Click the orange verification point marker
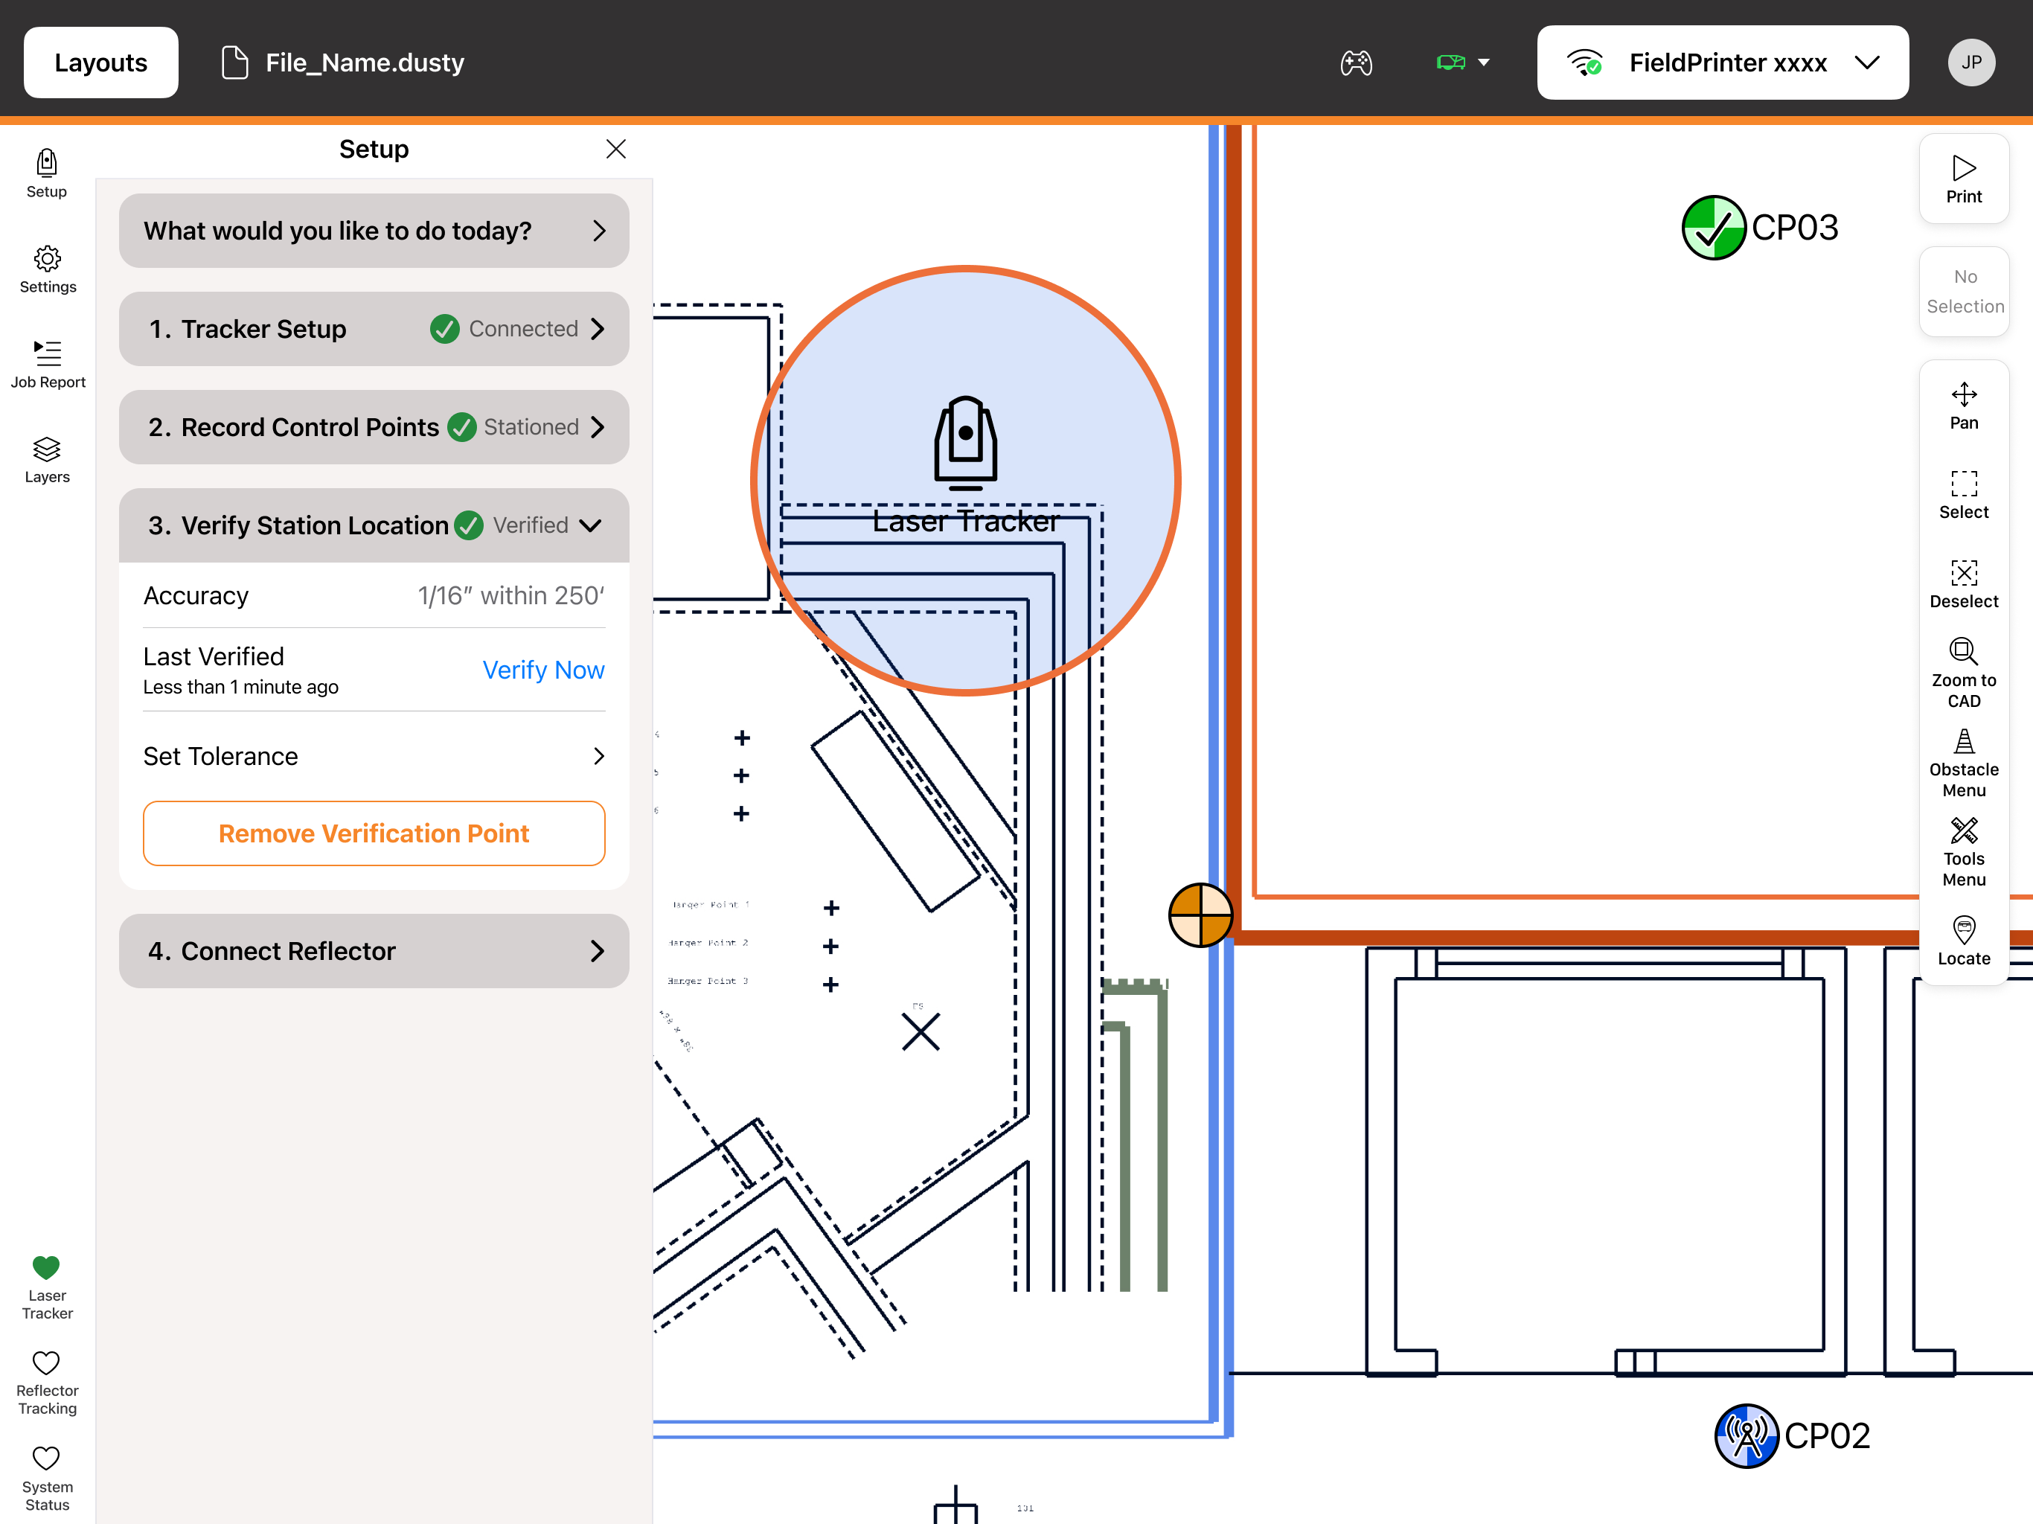Screen dimensions: 2033x1524 tap(1200, 915)
